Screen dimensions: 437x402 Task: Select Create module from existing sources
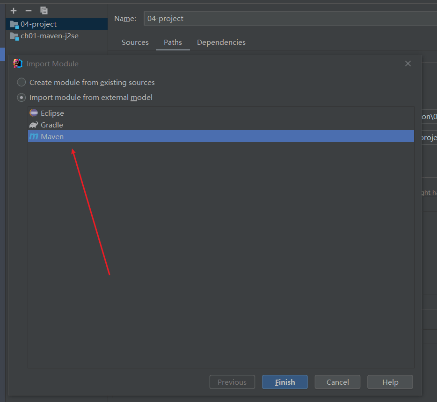point(86,82)
